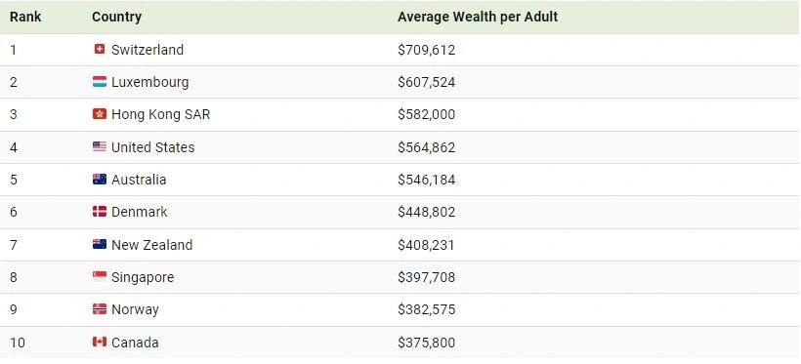
Task: Sort by Average Wealth per Adult header
Action: (478, 17)
